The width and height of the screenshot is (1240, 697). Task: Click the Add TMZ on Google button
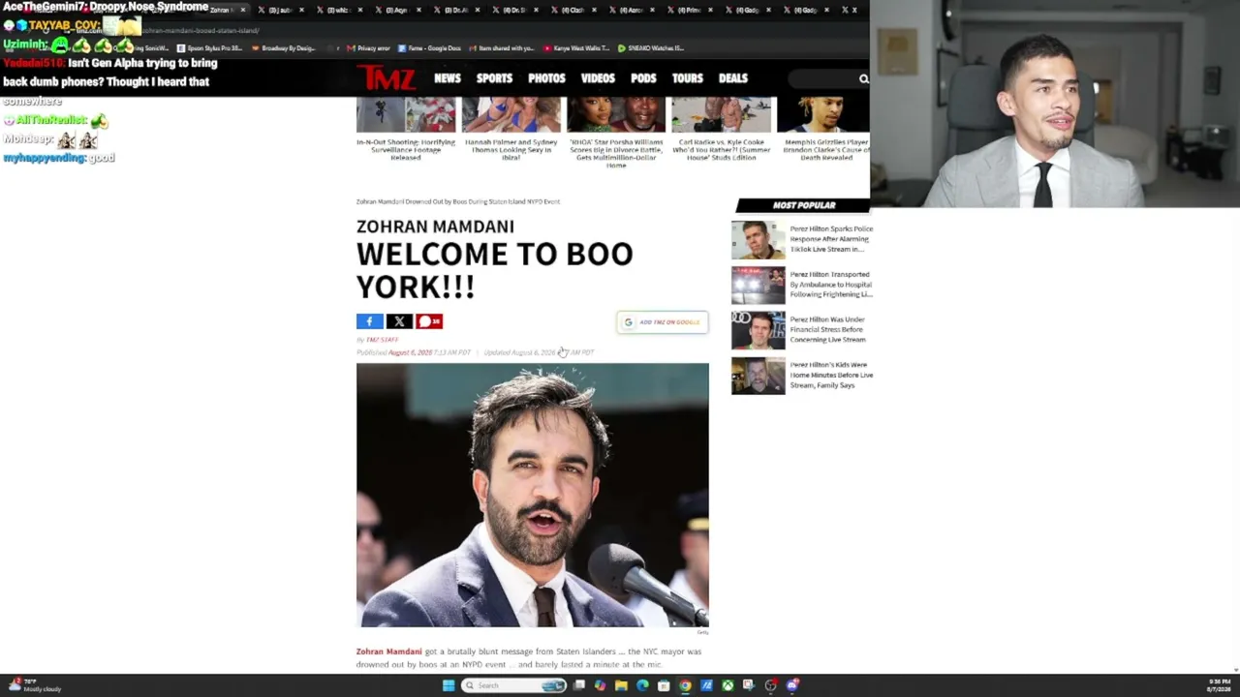[x=663, y=322]
